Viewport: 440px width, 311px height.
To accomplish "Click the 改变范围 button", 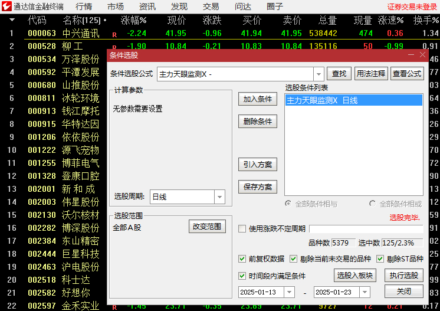I will pos(207,226).
